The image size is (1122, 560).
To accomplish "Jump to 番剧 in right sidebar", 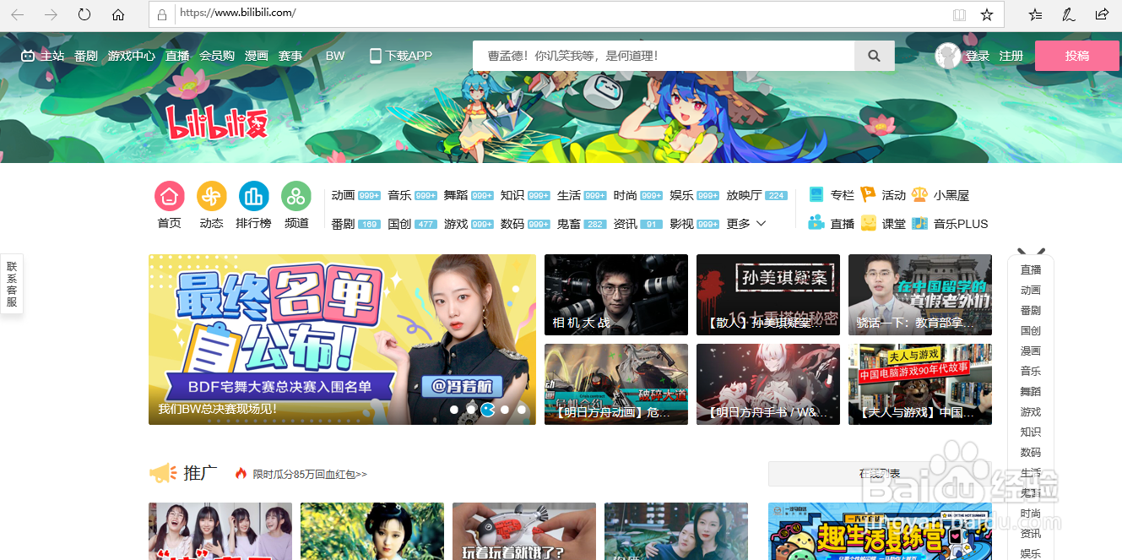I will click(x=1031, y=311).
